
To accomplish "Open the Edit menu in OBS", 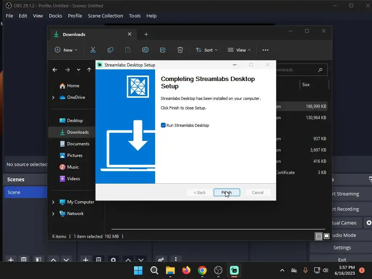I will pyautogui.click(x=23, y=16).
